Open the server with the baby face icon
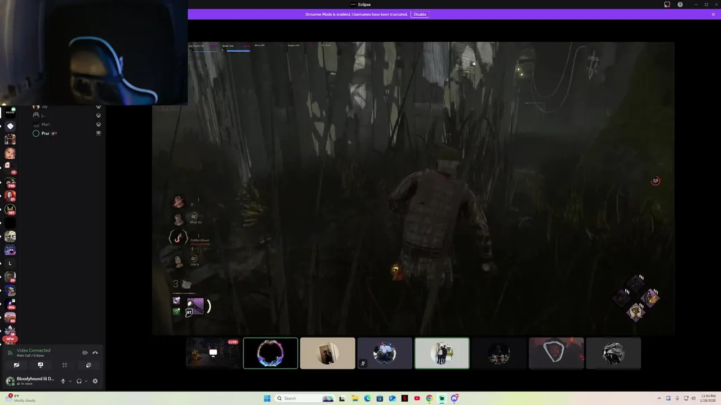Image resolution: width=721 pixels, height=405 pixels. [10, 153]
